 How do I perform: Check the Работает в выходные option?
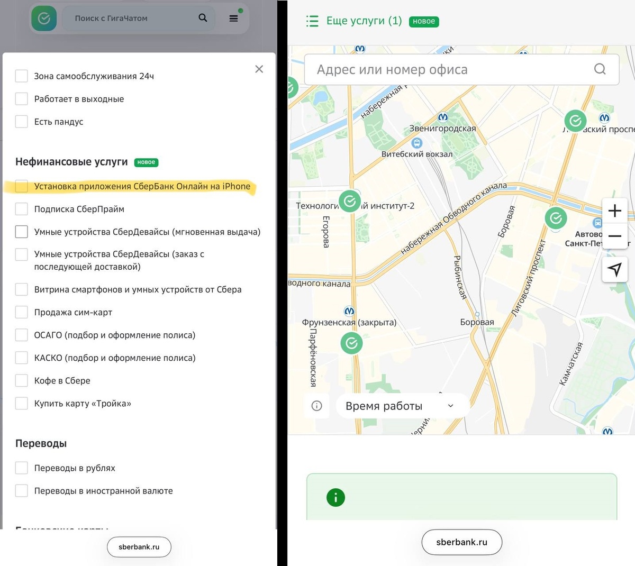[21, 98]
